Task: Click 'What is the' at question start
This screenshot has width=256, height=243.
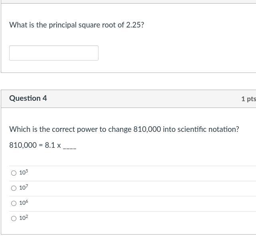Action: pos(28,25)
